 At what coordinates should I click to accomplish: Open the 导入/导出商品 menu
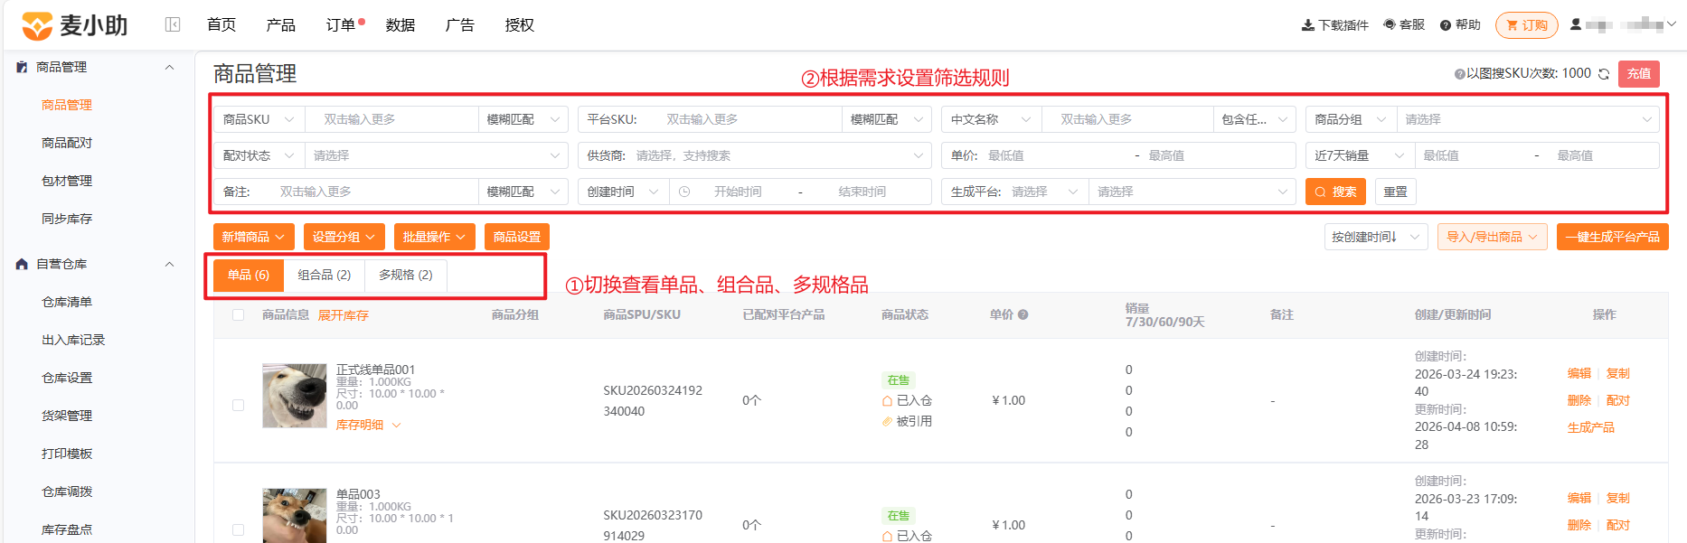tap(1493, 237)
